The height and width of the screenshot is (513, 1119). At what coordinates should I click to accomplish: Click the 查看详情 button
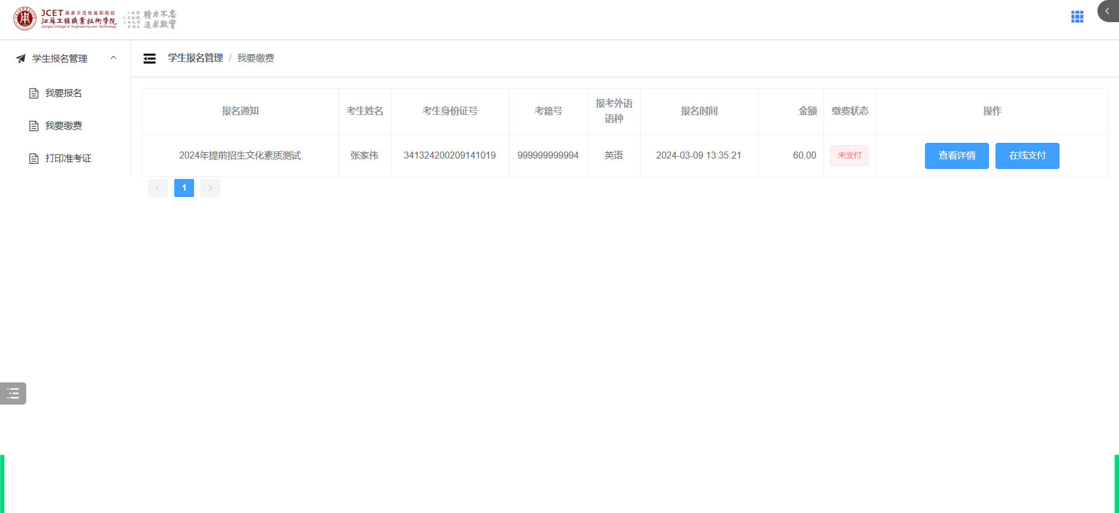tap(956, 156)
